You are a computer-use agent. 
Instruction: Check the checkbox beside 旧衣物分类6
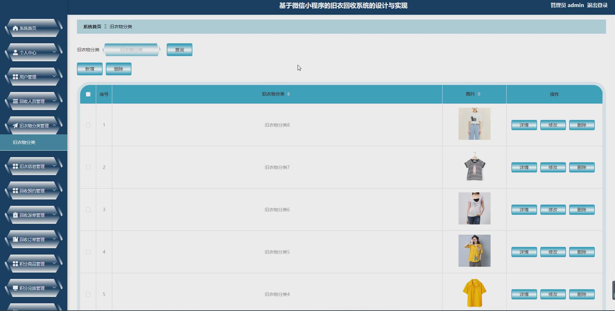tap(88, 210)
